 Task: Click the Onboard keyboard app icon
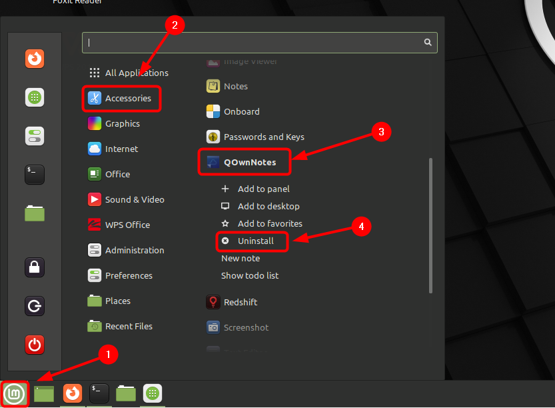pos(213,111)
